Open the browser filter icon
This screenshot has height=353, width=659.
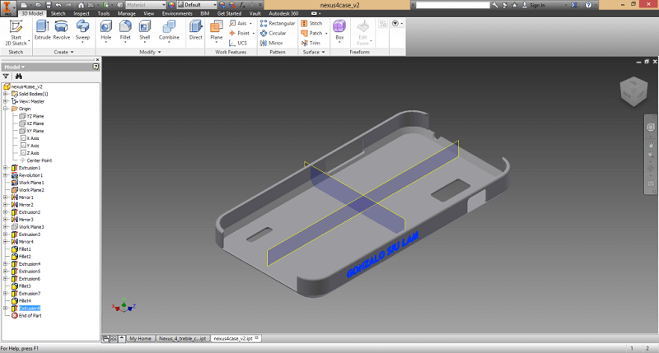pos(6,77)
